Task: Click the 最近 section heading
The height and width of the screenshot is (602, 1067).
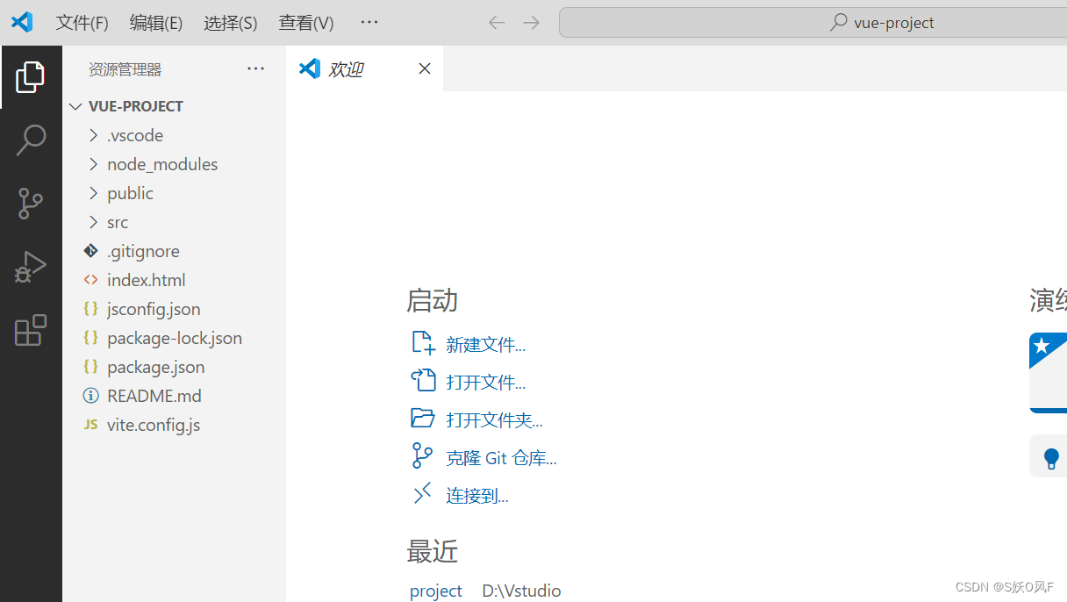Action: [432, 551]
